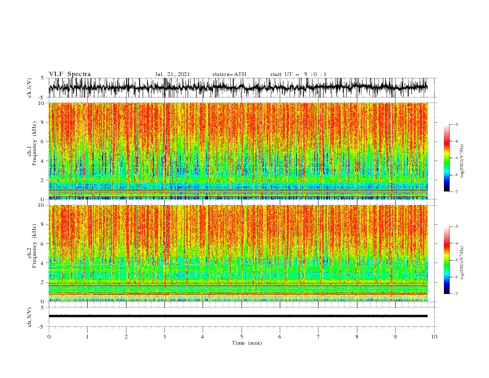Click the 'ch.1(V)' waveform axis label
Image resolution: width=489 pixels, height=378 pixels.
coord(30,88)
